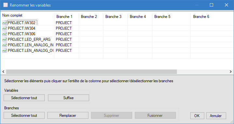Click the dialog icon in the title bar
The width and height of the screenshot is (234, 124).
pyautogui.click(x=5, y=5)
